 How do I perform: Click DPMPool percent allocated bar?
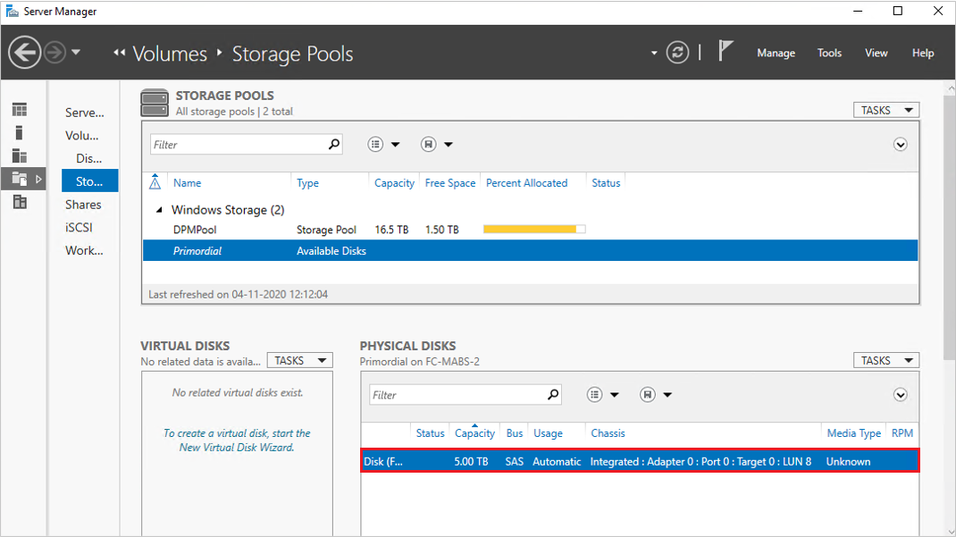pyautogui.click(x=533, y=230)
